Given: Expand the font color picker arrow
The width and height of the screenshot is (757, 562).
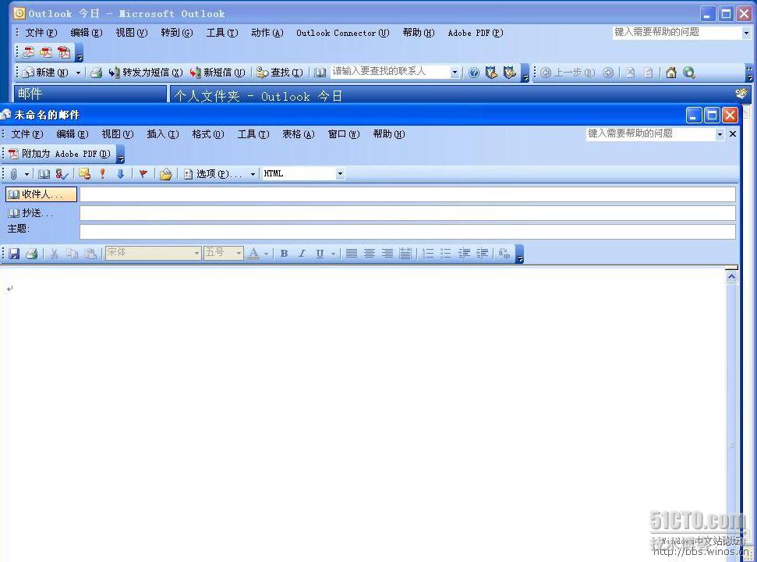Looking at the screenshot, I should pyautogui.click(x=266, y=253).
